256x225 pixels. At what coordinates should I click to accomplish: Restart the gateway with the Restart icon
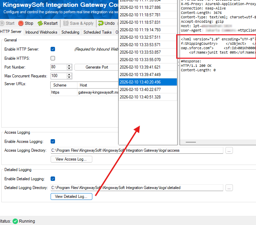click(40, 23)
